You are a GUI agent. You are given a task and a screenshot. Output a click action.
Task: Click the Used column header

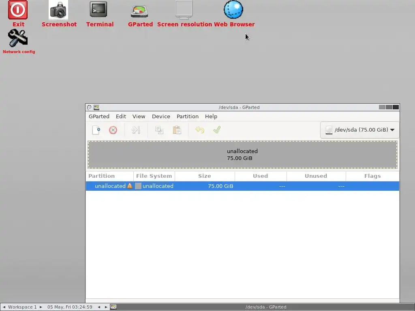tap(261, 176)
